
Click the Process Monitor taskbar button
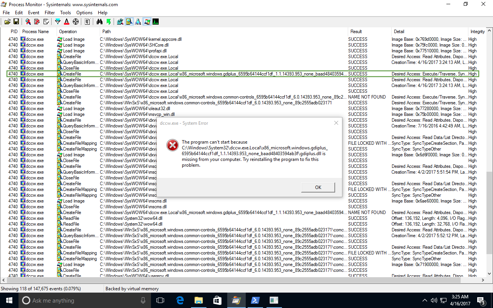(236, 300)
